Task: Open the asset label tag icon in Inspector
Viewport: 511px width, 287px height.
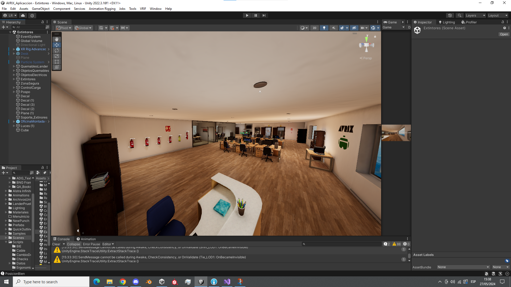Action: 507,261
